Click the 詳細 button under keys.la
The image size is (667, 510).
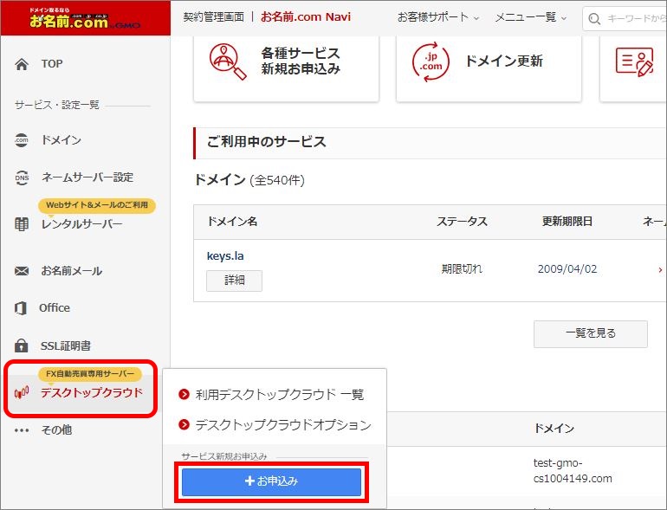pyautogui.click(x=234, y=281)
